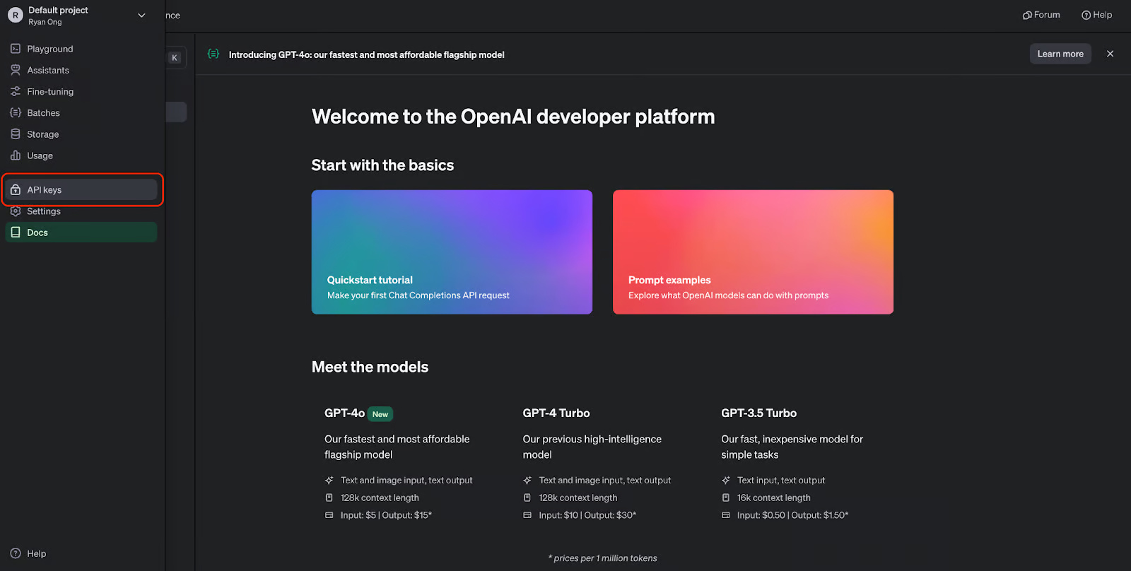Click the Settings gear icon
This screenshot has width=1131, height=571.
16,211
